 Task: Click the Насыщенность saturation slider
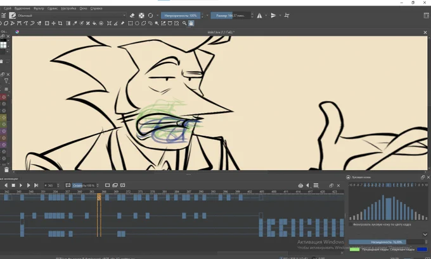click(387, 242)
